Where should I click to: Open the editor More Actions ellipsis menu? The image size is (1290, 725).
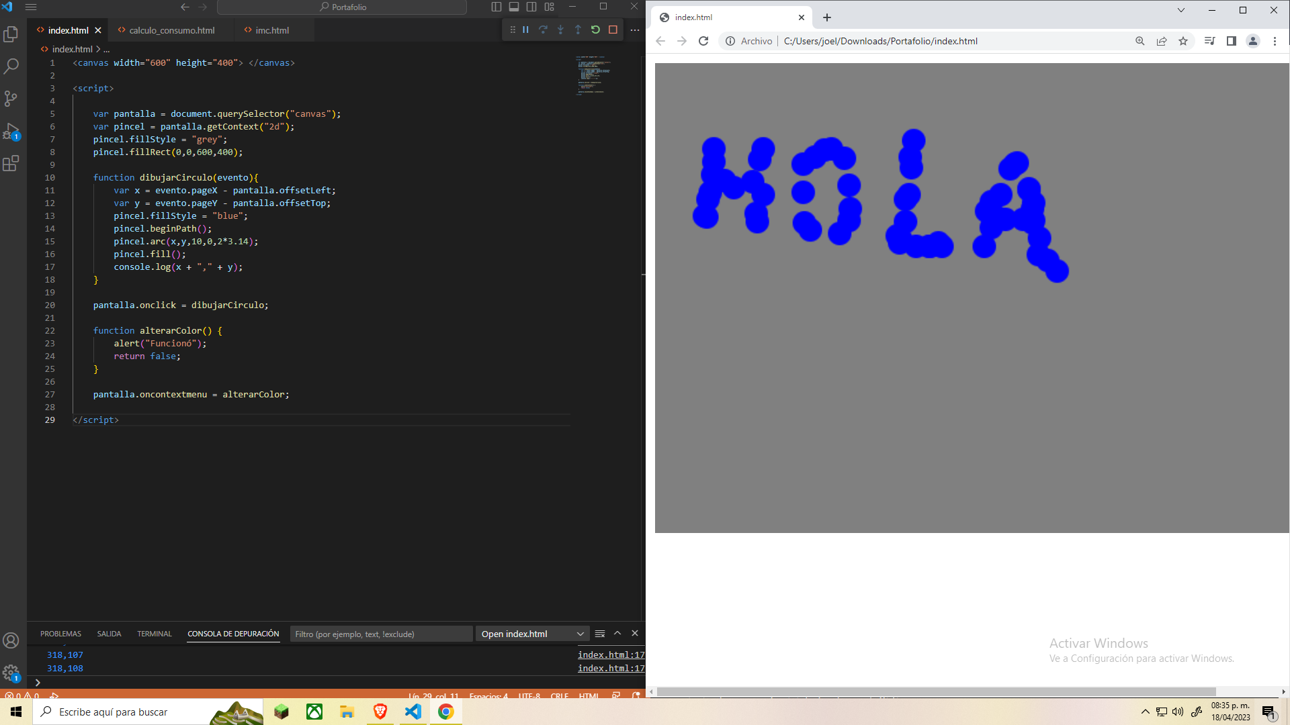635,30
